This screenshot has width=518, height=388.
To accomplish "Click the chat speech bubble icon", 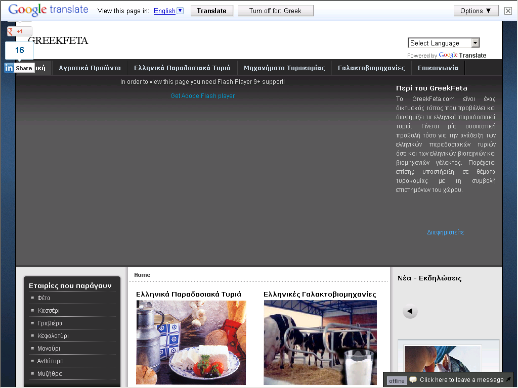I will 413,380.
